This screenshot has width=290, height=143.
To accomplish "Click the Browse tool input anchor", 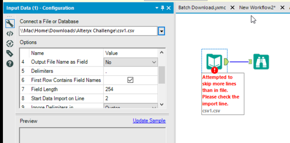I will click(x=250, y=62).
